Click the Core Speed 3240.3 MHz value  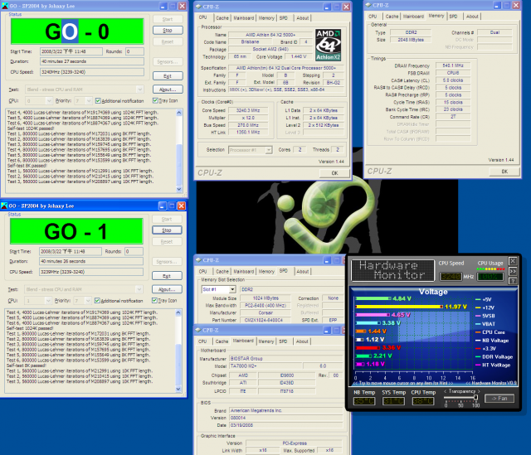(248, 110)
